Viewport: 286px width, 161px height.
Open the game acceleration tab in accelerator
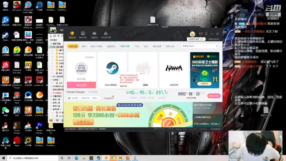click(72, 35)
